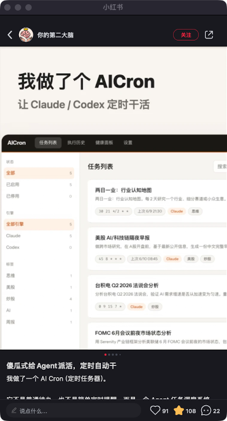Click the yellow macOS minimize window button
Screen dimensions: 227x421
(x=18, y=7)
